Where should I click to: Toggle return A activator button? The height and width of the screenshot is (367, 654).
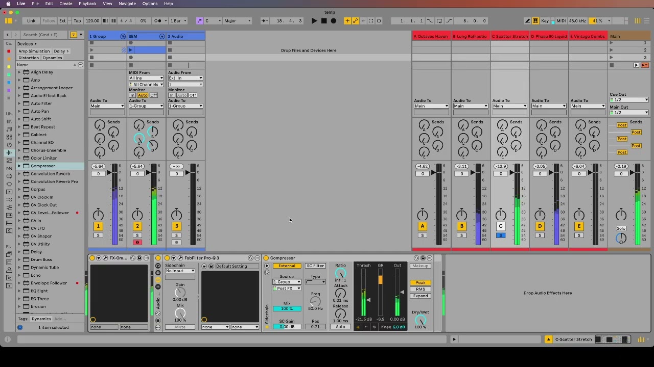point(423,226)
